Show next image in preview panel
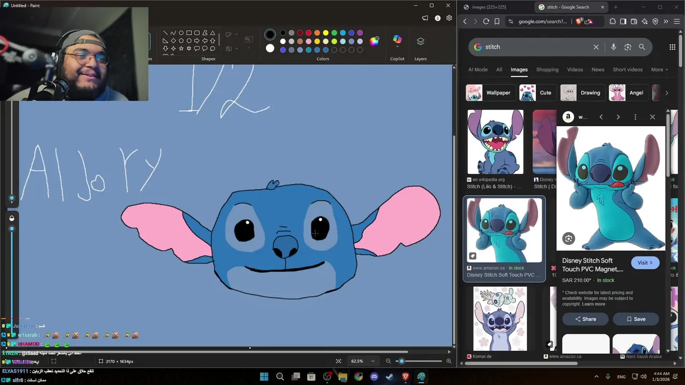 coord(618,117)
